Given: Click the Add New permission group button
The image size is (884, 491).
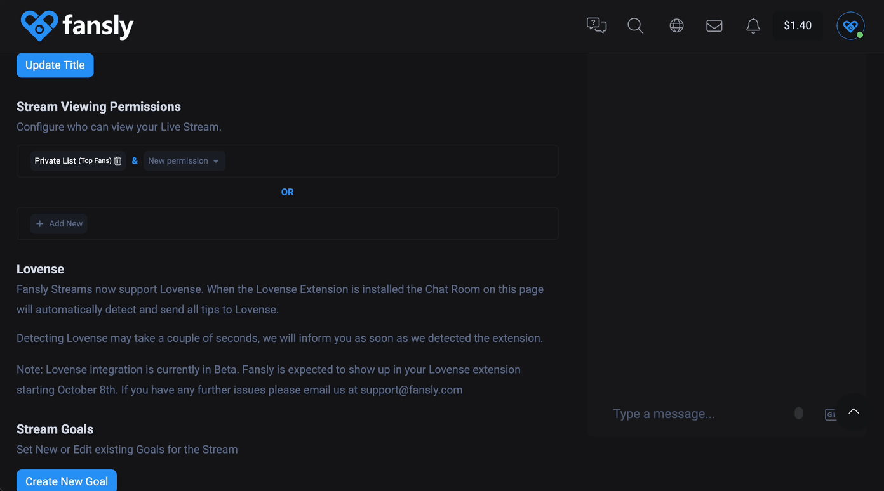Looking at the screenshot, I should click(x=59, y=224).
